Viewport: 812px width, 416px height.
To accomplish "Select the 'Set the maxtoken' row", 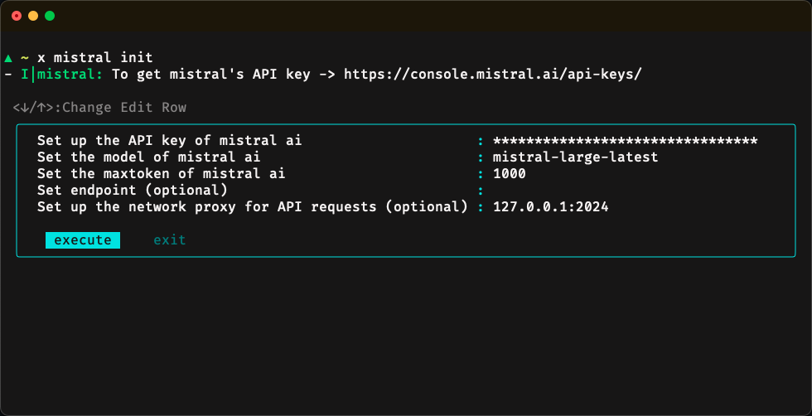I will (x=161, y=174).
